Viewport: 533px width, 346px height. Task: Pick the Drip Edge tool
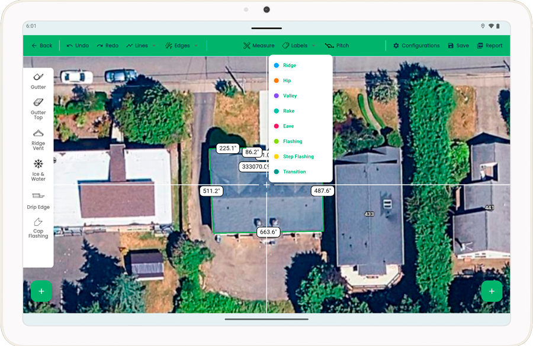coord(38,200)
